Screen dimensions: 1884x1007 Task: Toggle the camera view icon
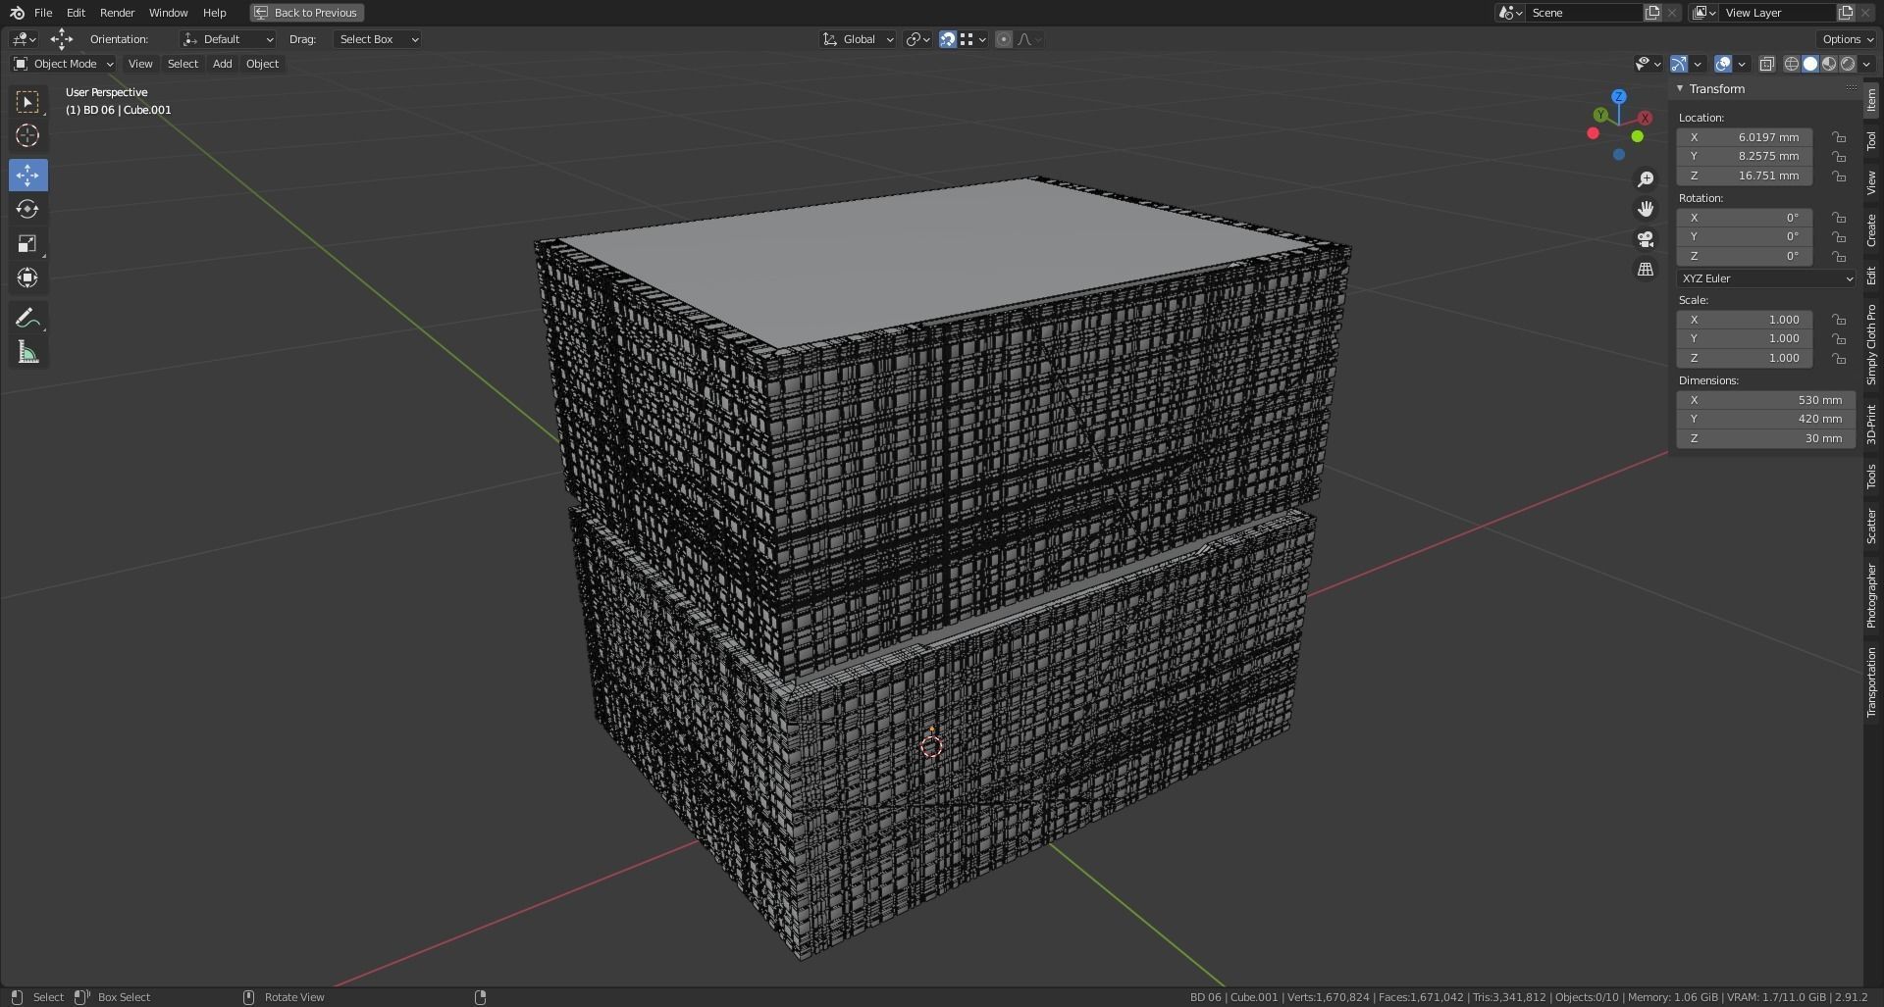[x=1646, y=239]
